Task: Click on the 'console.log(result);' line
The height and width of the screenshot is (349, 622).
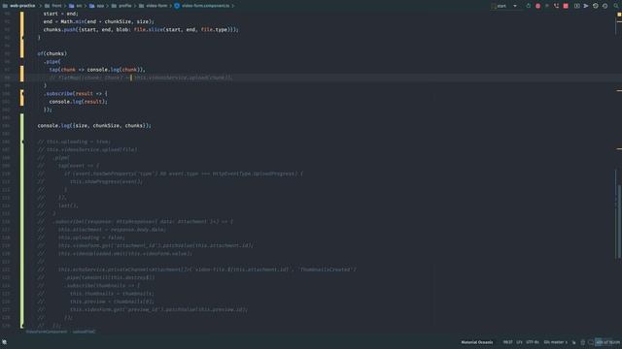Action: tap(78, 102)
